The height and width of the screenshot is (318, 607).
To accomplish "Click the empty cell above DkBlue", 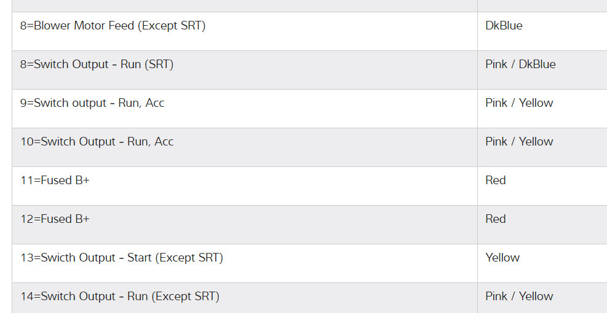I will coord(542,6).
